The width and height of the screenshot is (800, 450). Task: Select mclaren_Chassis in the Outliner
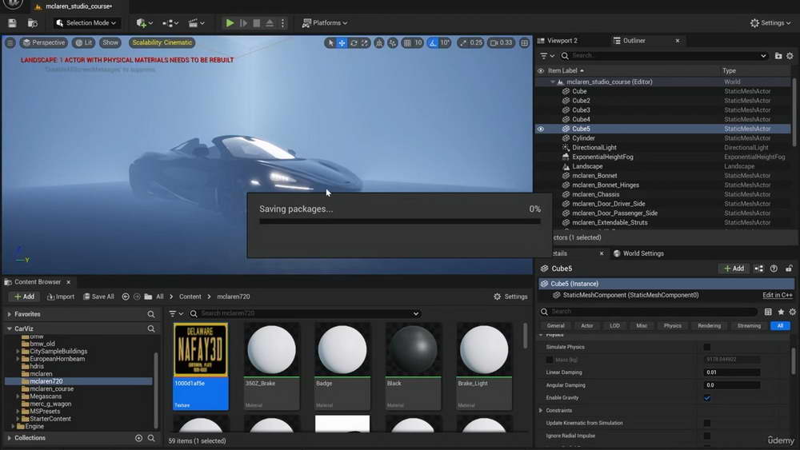tap(595, 195)
